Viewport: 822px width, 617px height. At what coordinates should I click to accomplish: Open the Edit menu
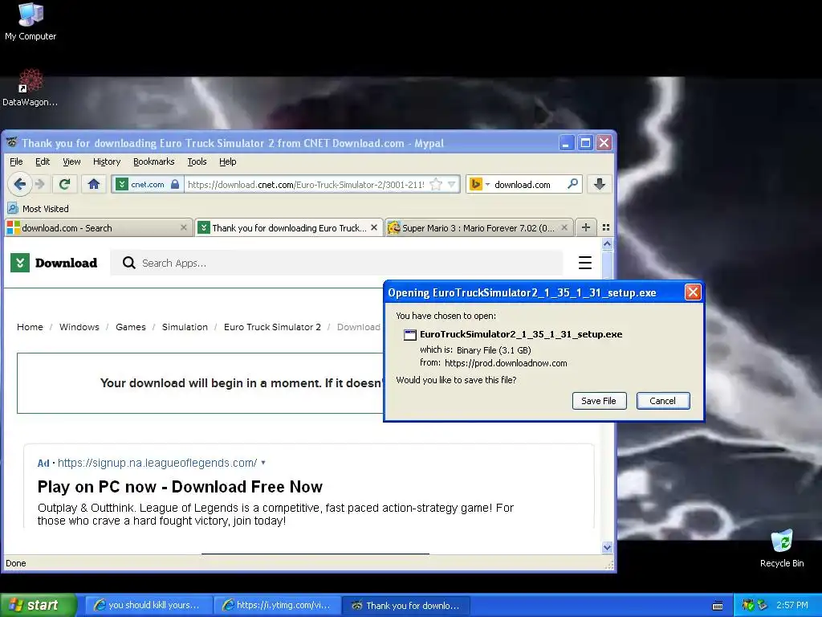pos(43,161)
